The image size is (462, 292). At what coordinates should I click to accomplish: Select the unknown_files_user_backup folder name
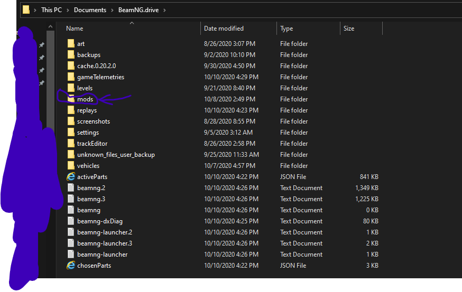(x=116, y=155)
